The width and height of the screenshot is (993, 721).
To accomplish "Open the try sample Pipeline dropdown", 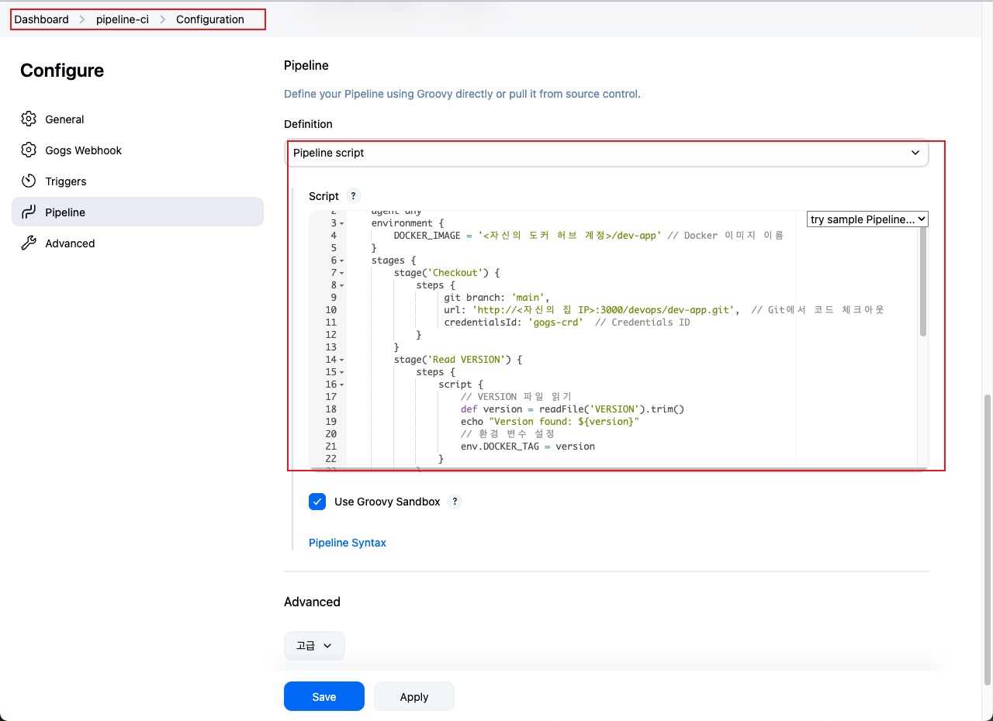I will pyautogui.click(x=867, y=219).
